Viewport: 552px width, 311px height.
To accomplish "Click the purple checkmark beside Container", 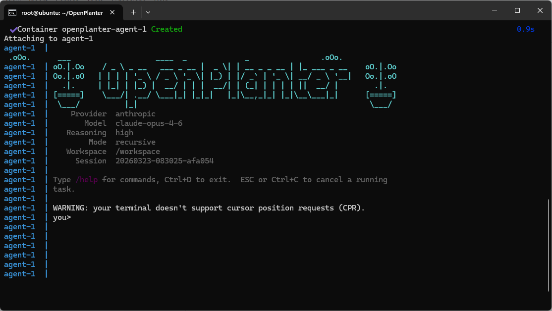I will click(x=13, y=29).
